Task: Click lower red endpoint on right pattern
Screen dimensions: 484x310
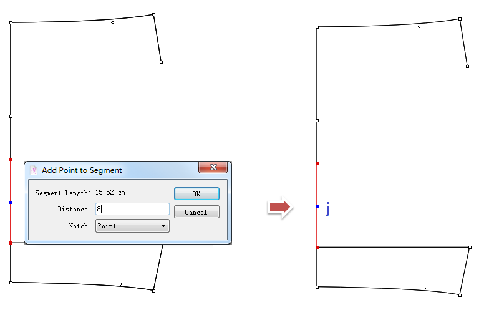Action: pyautogui.click(x=317, y=248)
